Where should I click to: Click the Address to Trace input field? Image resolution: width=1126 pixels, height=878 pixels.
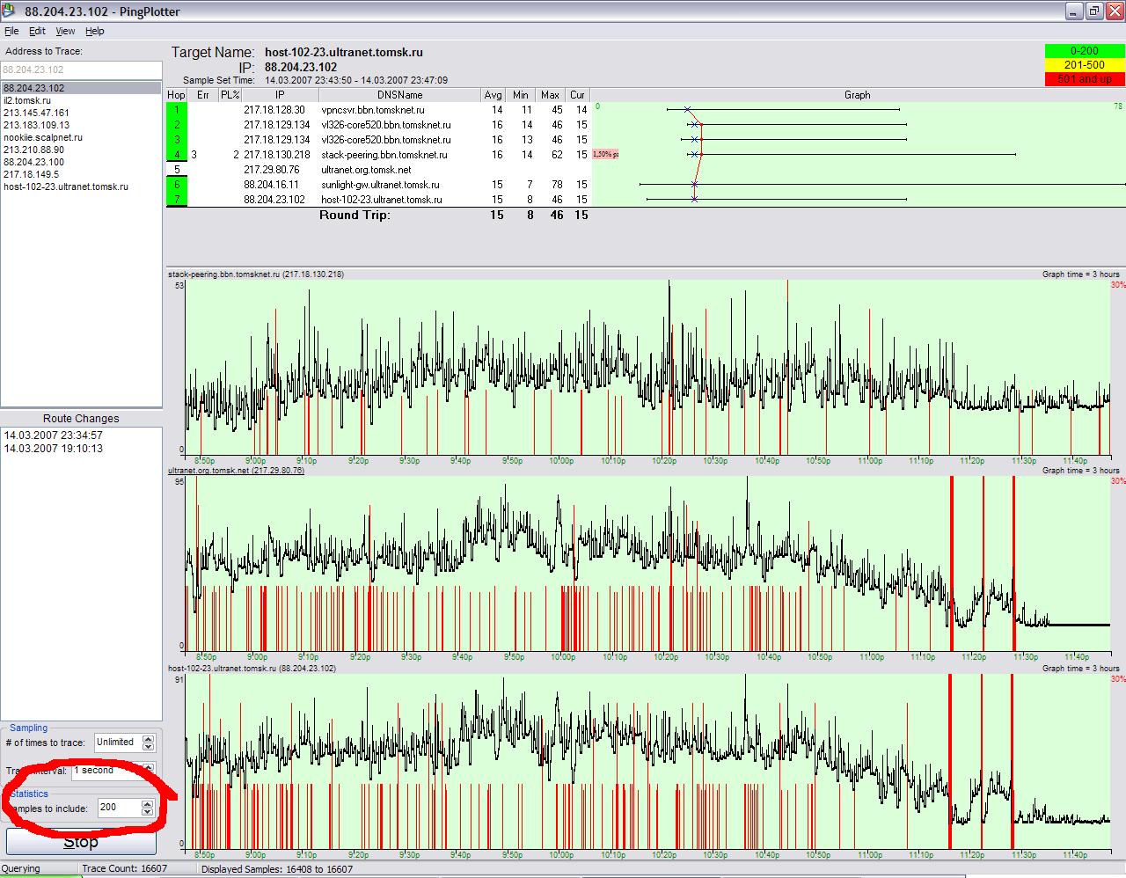pos(81,70)
